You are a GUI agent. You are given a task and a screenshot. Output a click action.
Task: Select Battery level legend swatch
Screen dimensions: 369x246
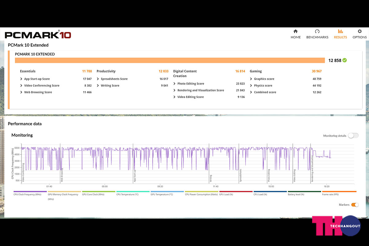pyautogui.click(x=304, y=192)
